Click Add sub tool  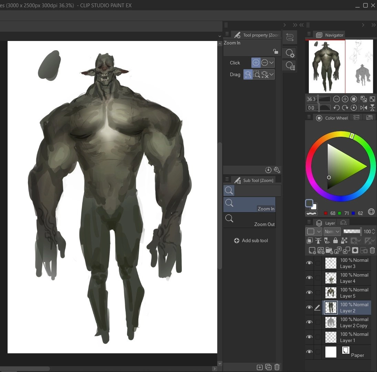tap(251, 241)
